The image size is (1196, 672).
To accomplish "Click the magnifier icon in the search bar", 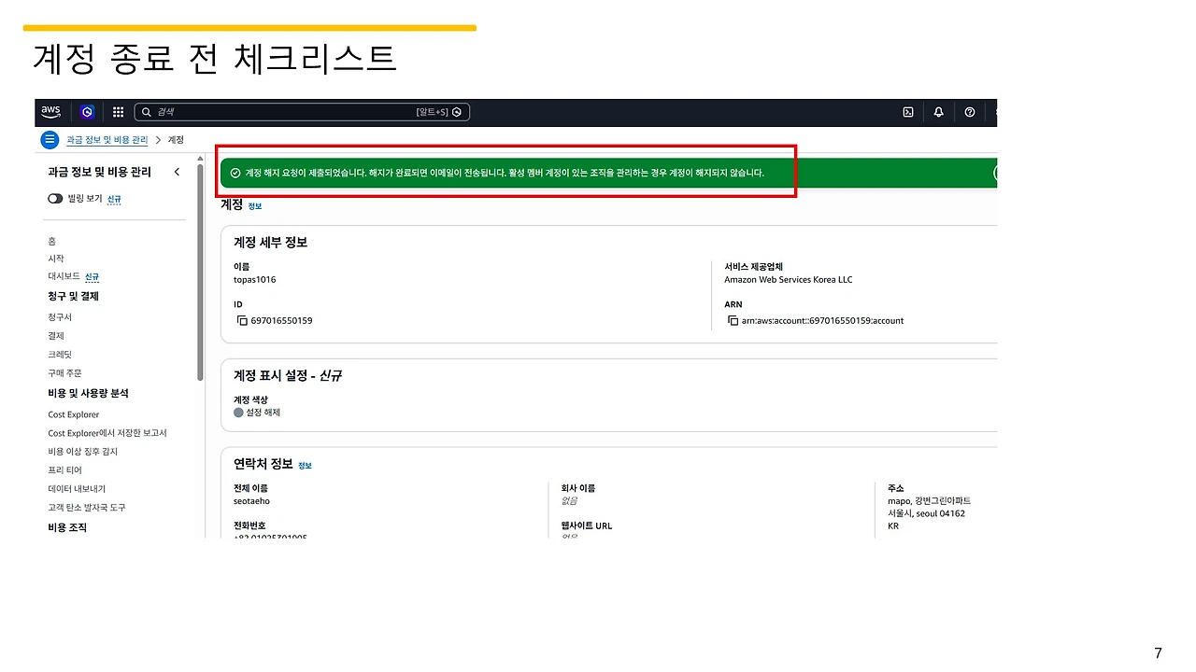I will click(146, 112).
